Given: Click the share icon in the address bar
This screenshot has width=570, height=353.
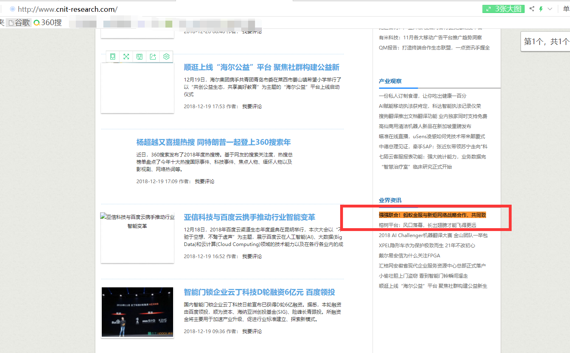Looking at the screenshot, I should (x=532, y=9).
